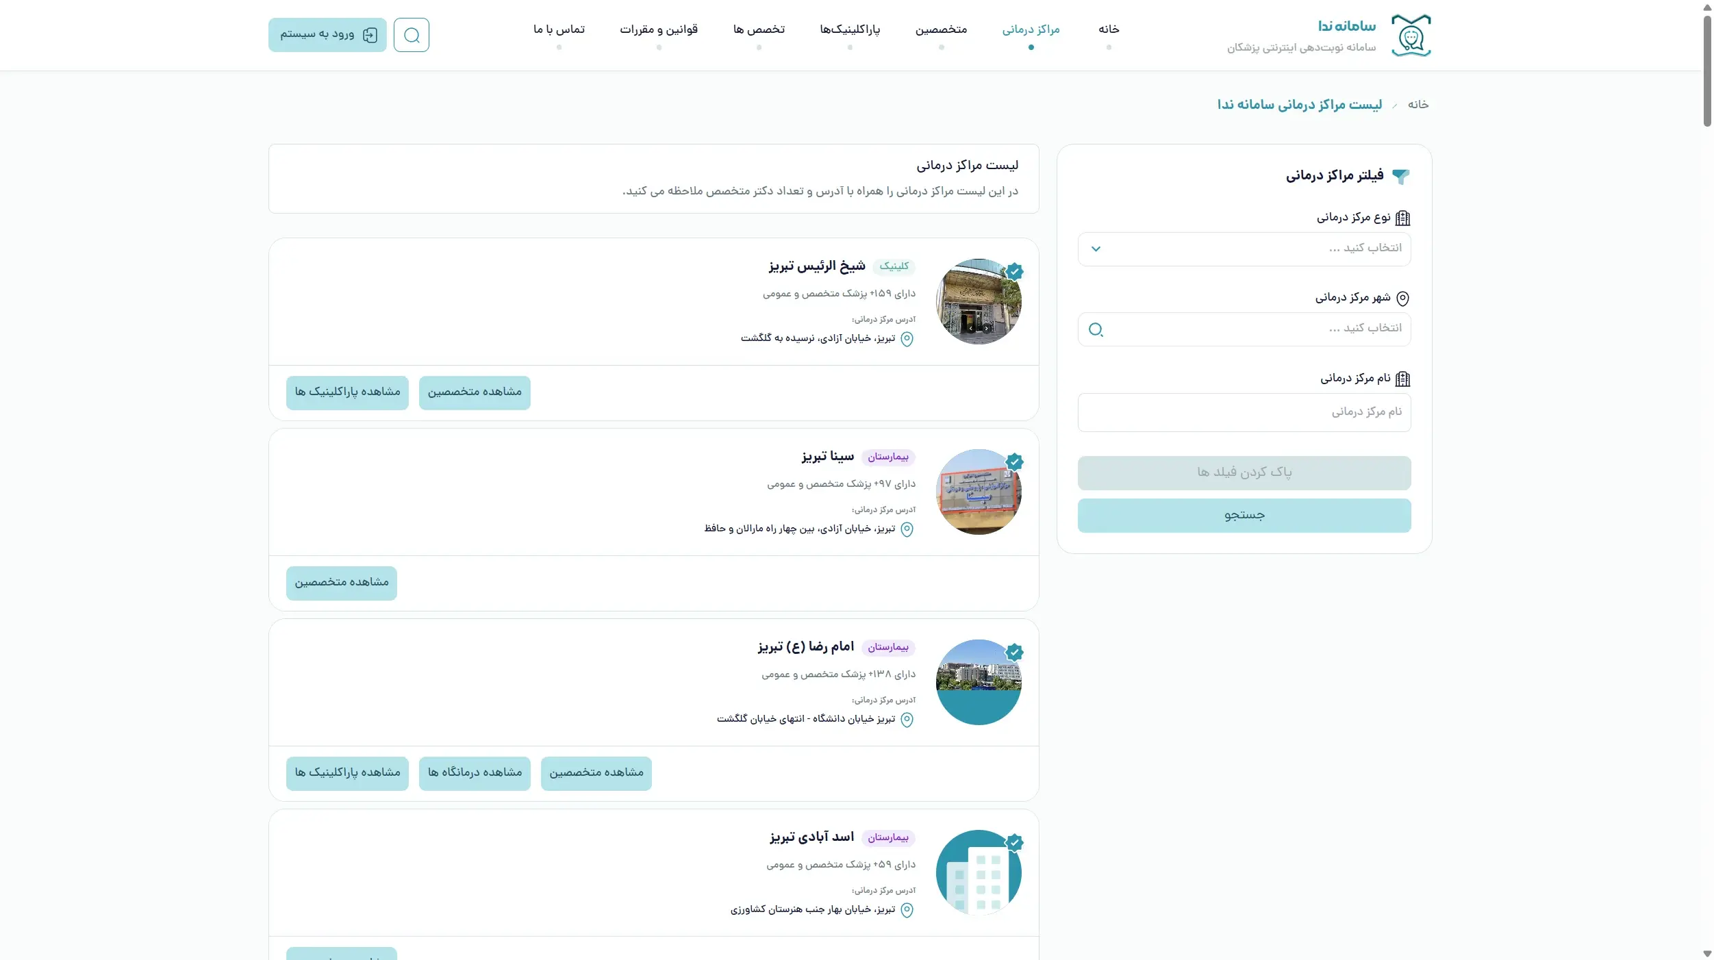This screenshot has height=960, width=1714.
Task: View paraclinics of امام رضا (ع) تبریز
Action: [347, 774]
